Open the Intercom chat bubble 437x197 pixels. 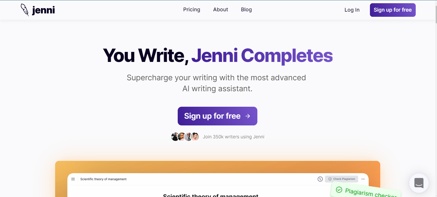[x=419, y=183]
